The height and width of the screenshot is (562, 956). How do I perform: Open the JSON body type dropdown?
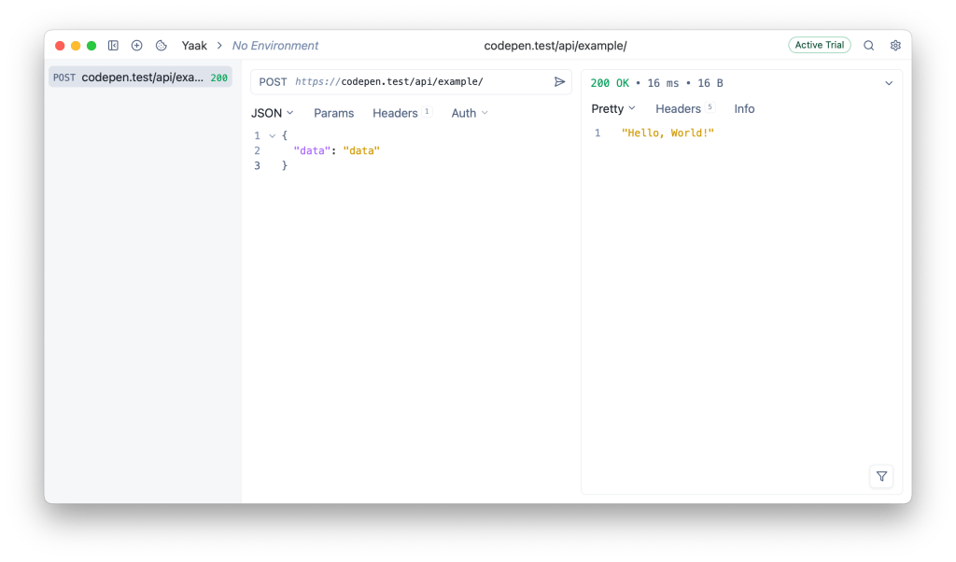pyautogui.click(x=271, y=113)
